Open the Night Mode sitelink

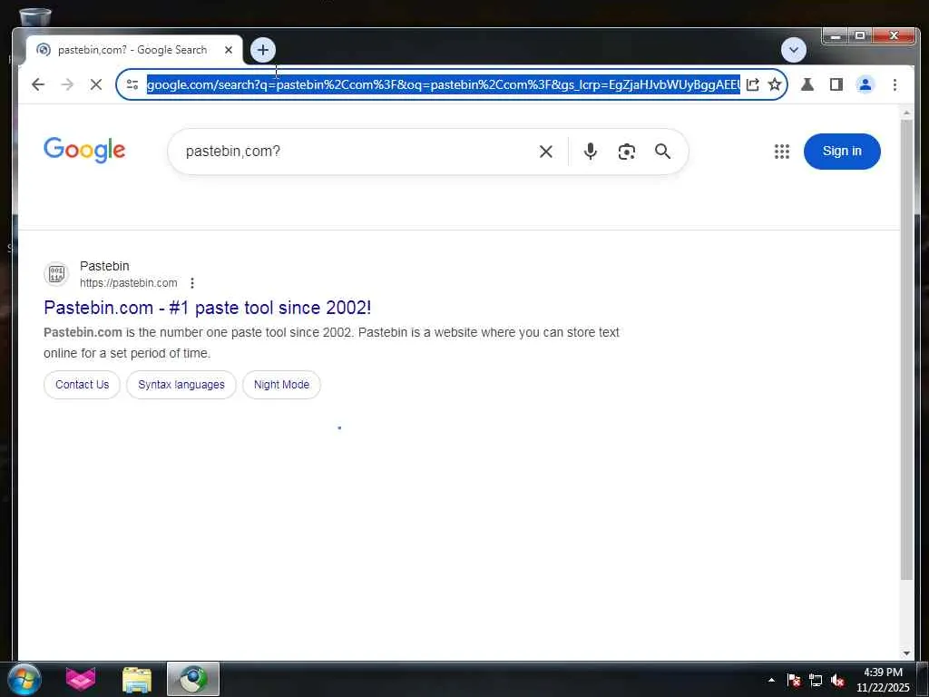coord(281,385)
